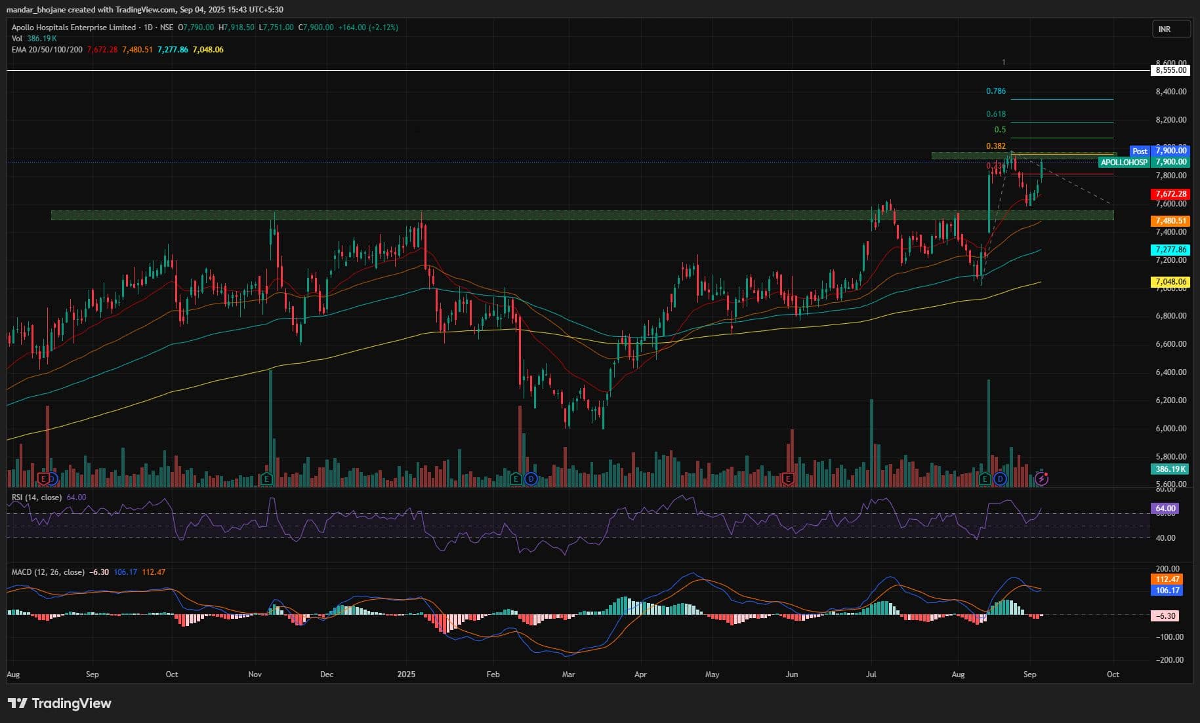The width and height of the screenshot is (1200, 723).
Task: Select the Apollo Hospitals Enterprise Limited symbol title
Action: [x=73, y=28]
